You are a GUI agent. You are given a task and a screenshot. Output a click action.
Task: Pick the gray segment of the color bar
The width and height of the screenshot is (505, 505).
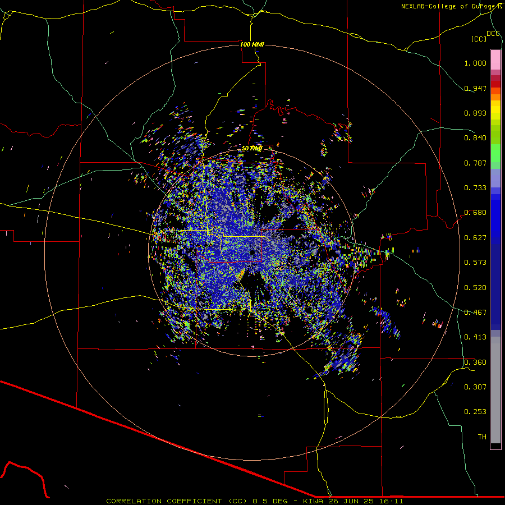tap(495, 390)
